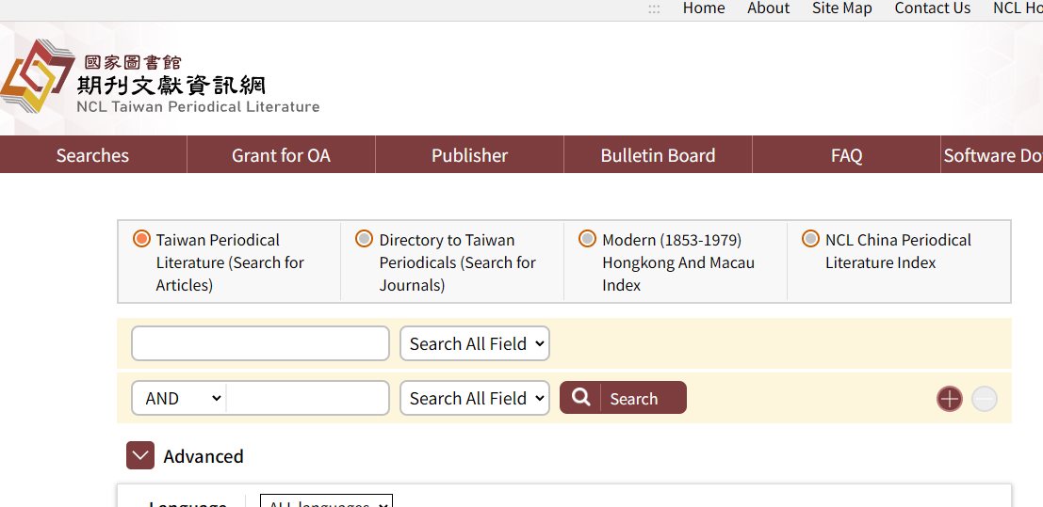
Task: Click the Contact Us link
Action: 932,8
